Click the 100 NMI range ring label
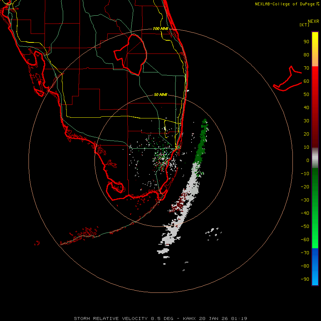 160,29
